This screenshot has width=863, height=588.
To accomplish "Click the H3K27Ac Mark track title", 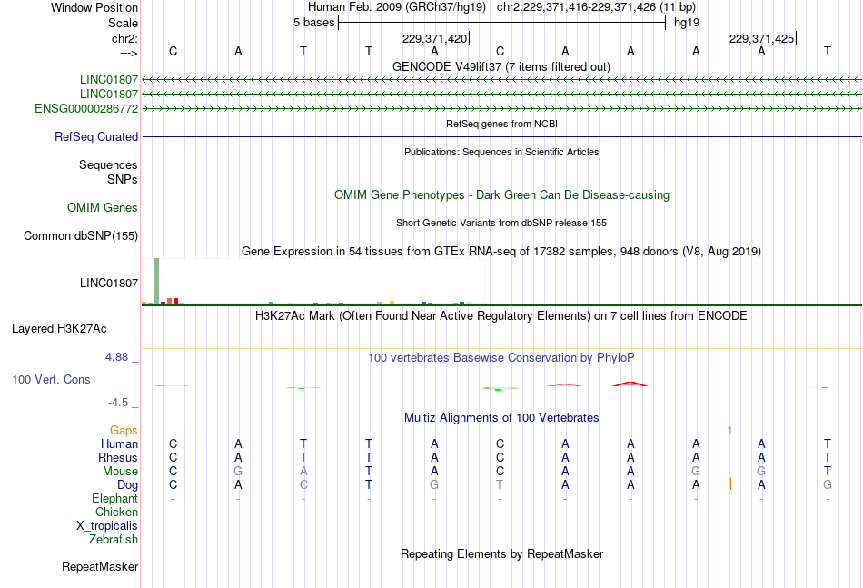I will pos(501,316).
